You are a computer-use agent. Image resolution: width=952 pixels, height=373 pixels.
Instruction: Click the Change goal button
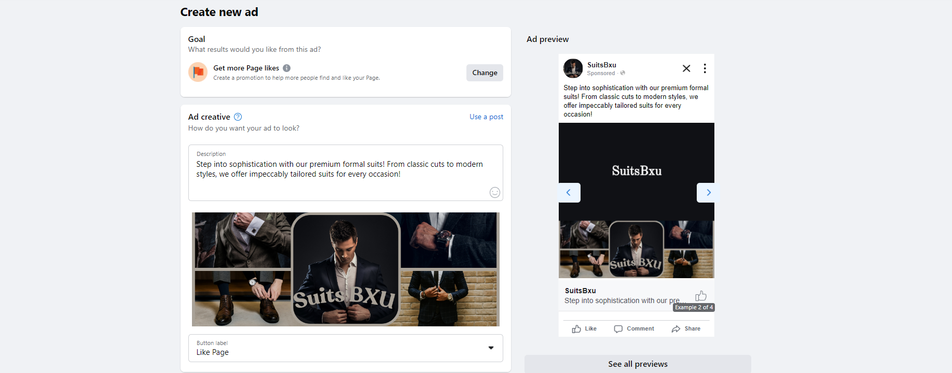click(485, 73)
